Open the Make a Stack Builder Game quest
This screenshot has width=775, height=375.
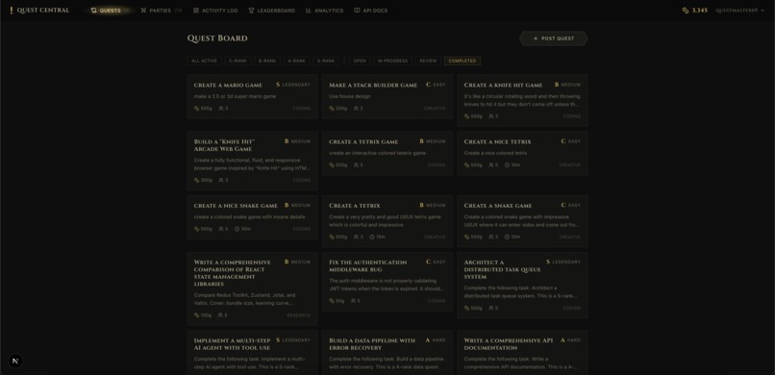coord(387,97)
